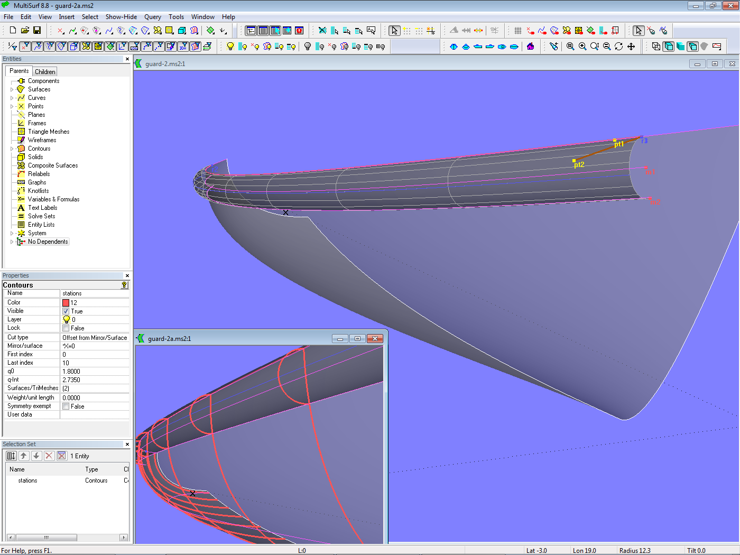Check the Symmetry exempt checkbox
Screen dimensions: 740x555
coord(66,406)
